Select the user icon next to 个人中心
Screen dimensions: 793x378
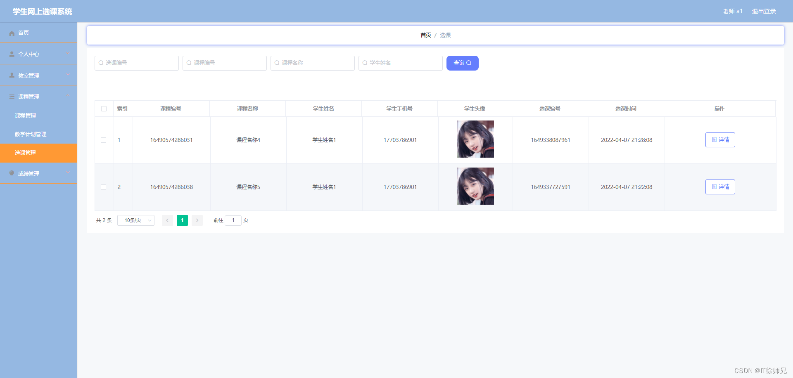[12, 54]
